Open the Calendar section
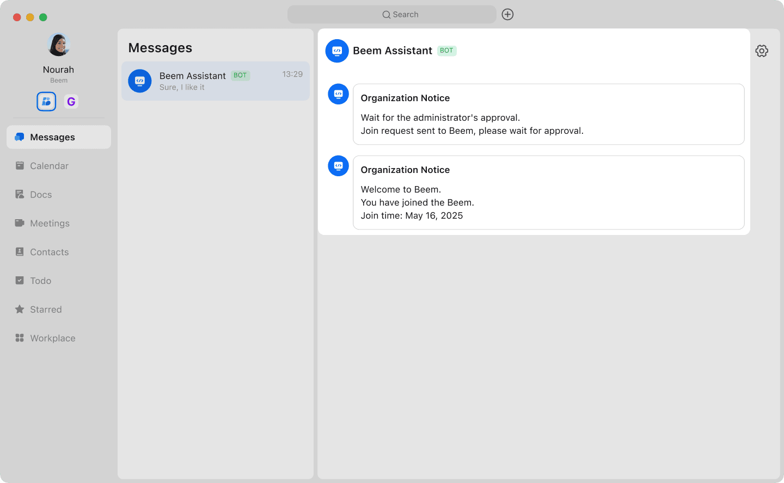 49,166
